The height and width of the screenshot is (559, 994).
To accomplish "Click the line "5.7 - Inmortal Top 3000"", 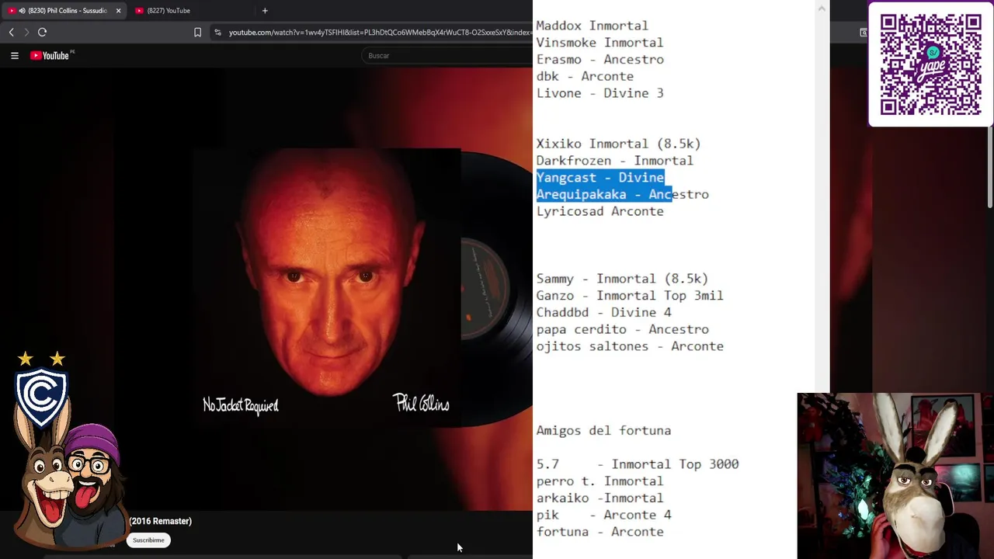I will pyautogui.click(x=638, y=464).
